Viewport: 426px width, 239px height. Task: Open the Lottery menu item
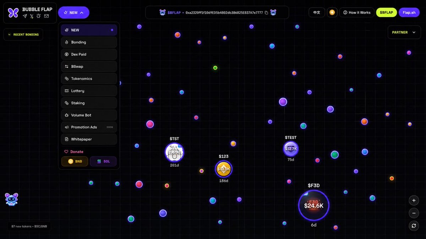[x=89, y=91]
